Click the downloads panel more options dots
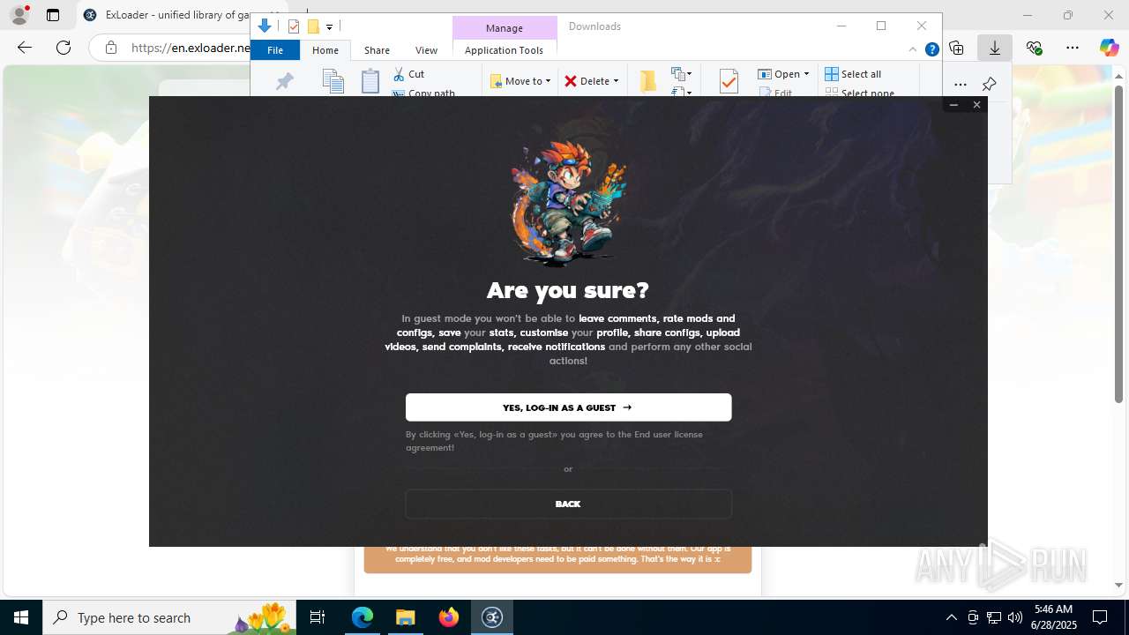 tap(961, 85)
